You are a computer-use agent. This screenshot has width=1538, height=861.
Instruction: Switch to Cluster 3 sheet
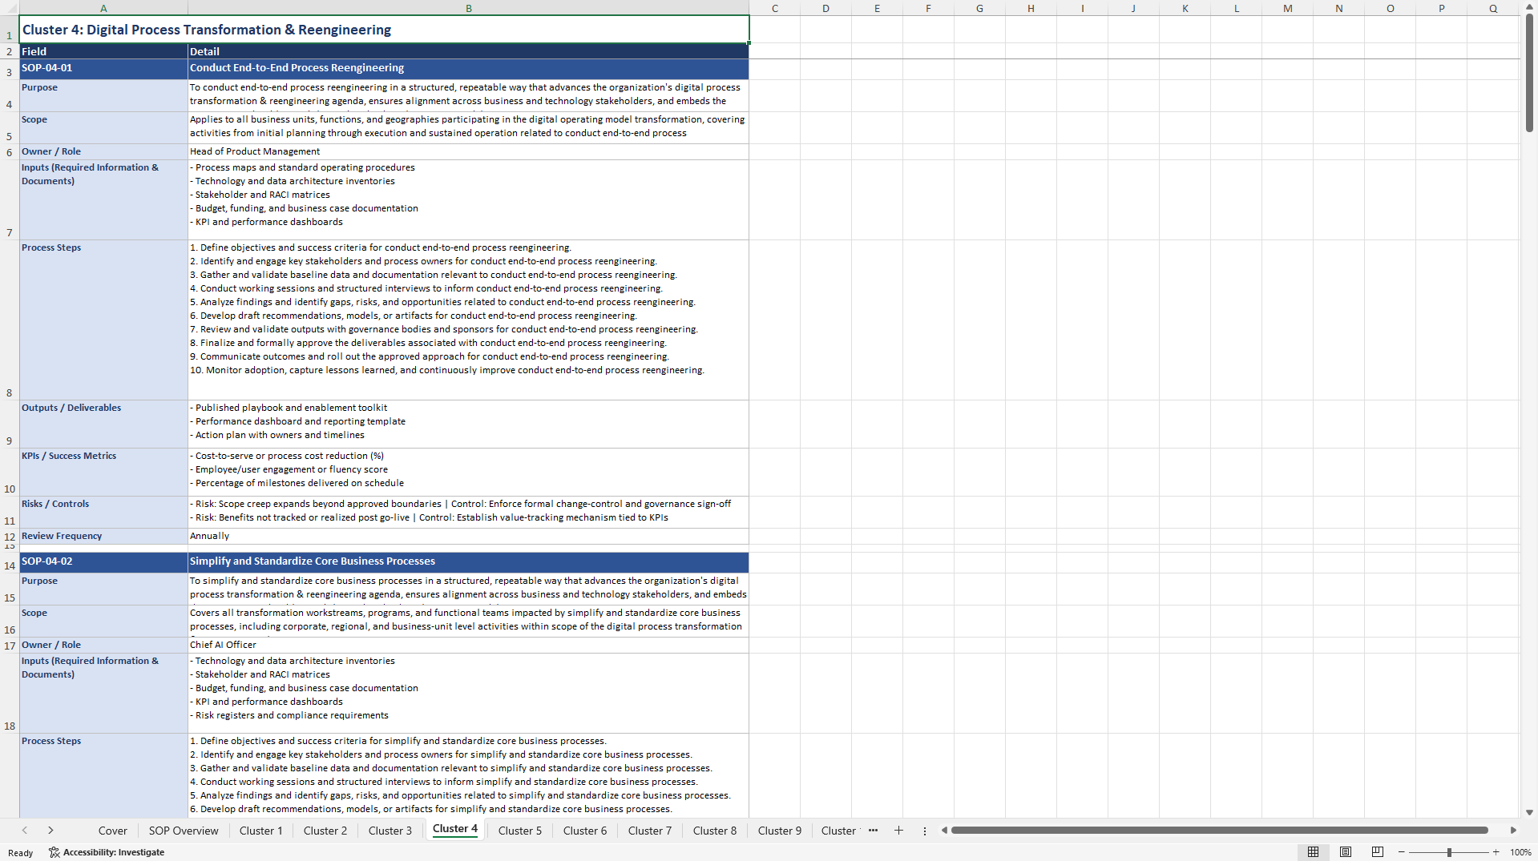pos(390,831)
